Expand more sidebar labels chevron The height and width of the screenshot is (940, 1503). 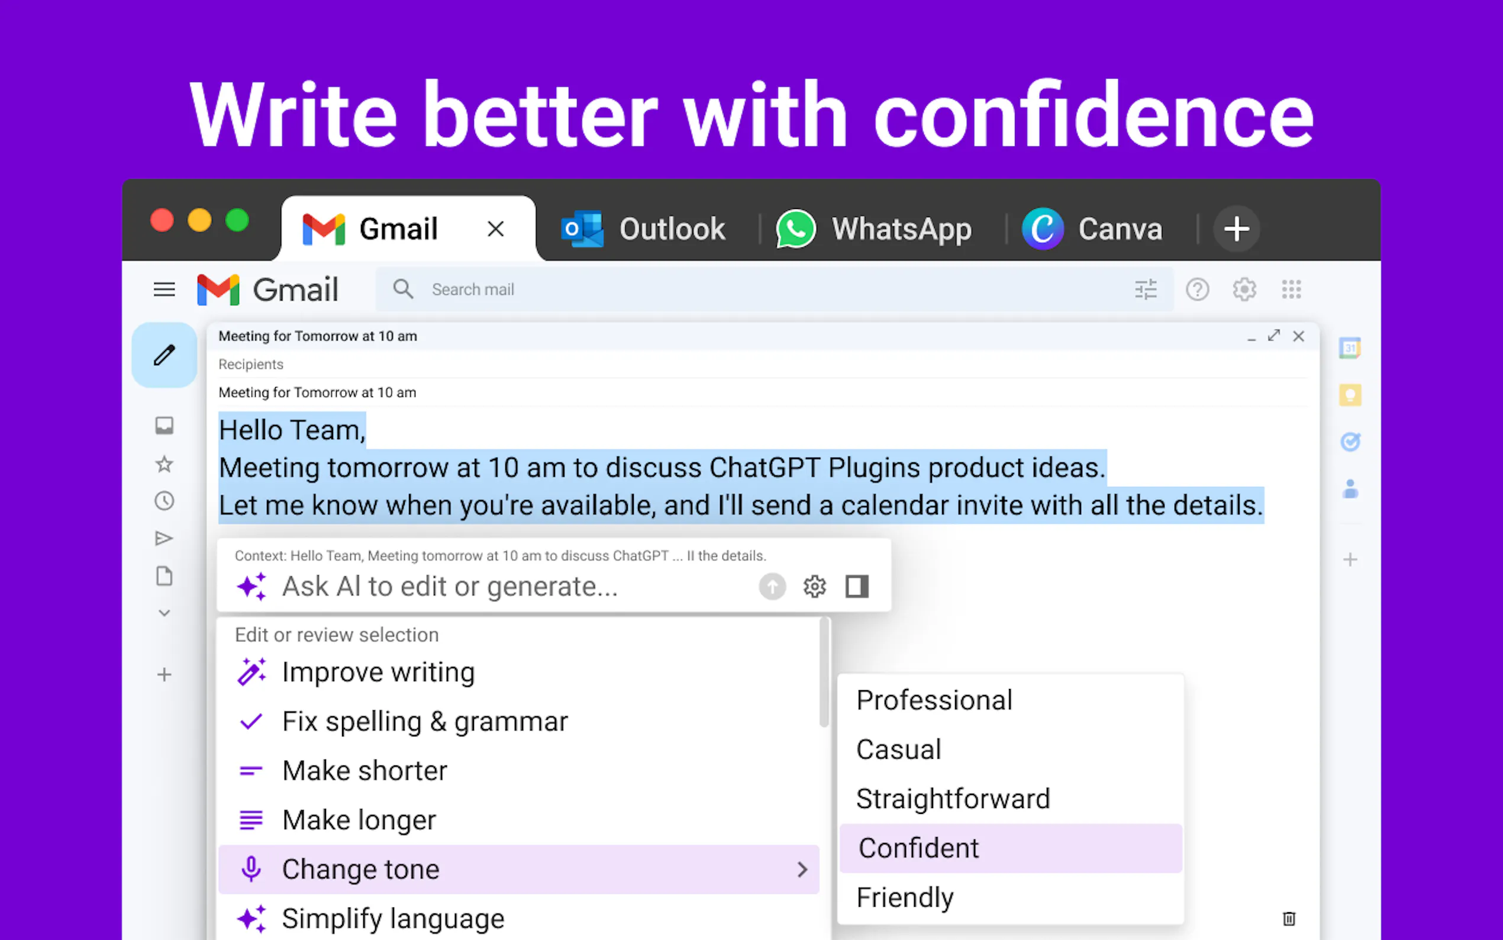(x=164, y=613)
